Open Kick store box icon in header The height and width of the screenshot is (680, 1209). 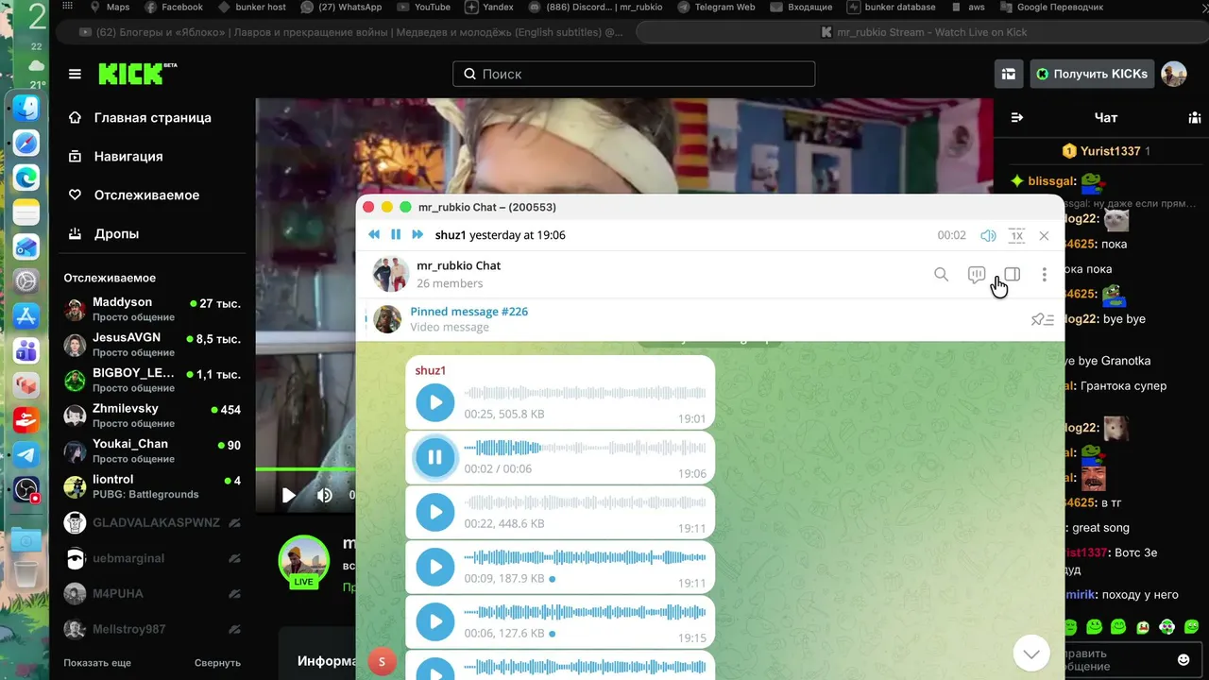pyautogui.click(x=1009, y=74)
